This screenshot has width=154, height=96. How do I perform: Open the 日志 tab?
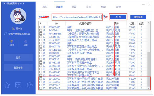pos(88,7)
